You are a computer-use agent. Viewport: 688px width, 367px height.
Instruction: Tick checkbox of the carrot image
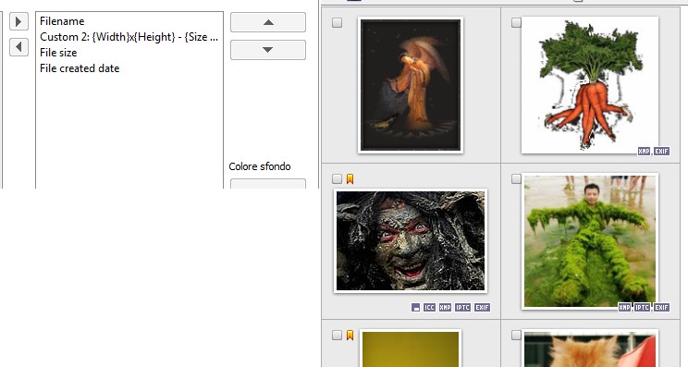[516, 22]
